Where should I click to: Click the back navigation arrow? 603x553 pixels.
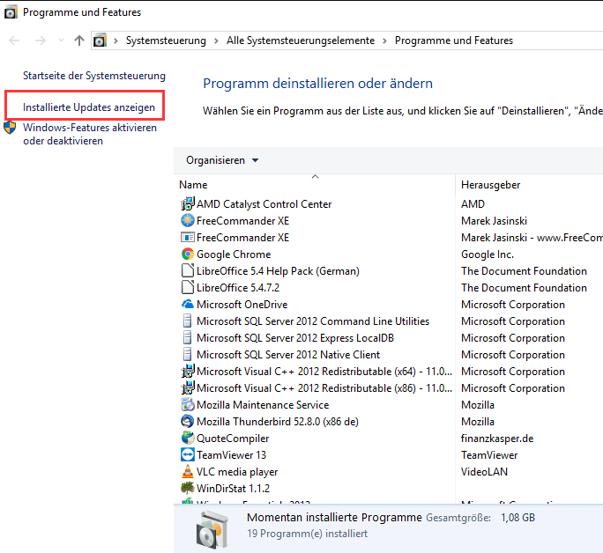(x=14, y=41)
